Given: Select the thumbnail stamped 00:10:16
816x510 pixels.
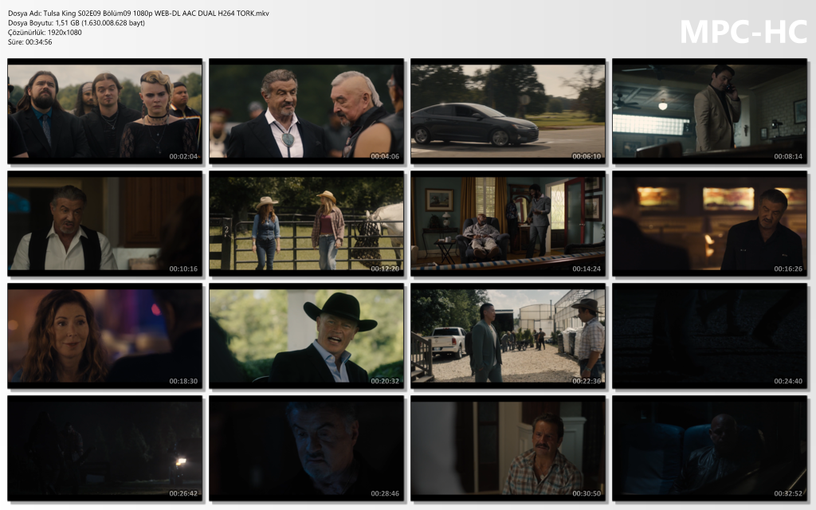Looking at the screenshot, I should 104,223.
